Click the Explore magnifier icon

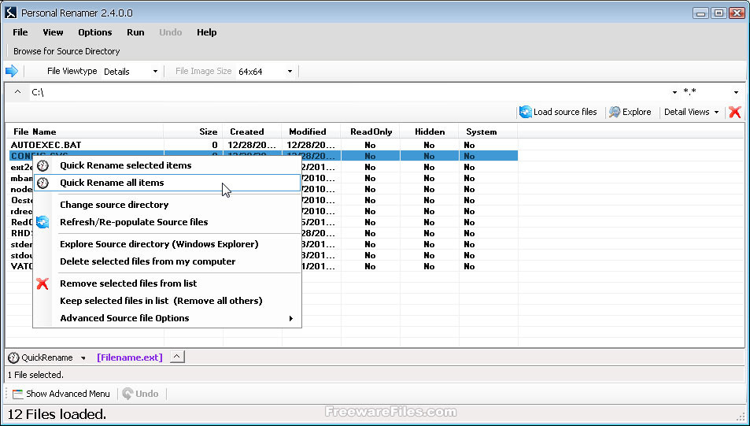pyautogui.click(x=614, y=112)
